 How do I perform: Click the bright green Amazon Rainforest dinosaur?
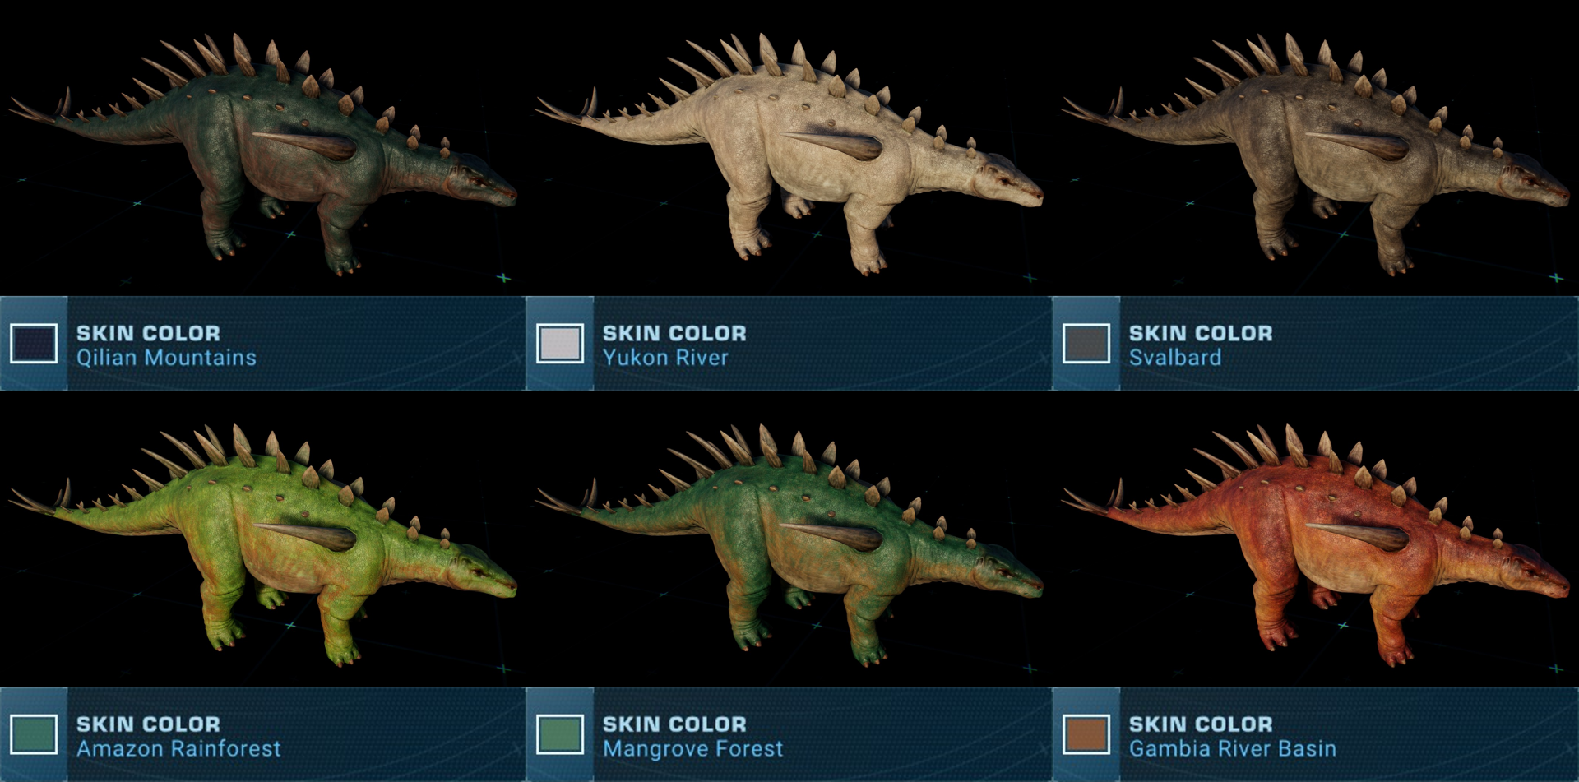[x=263, y=543]
